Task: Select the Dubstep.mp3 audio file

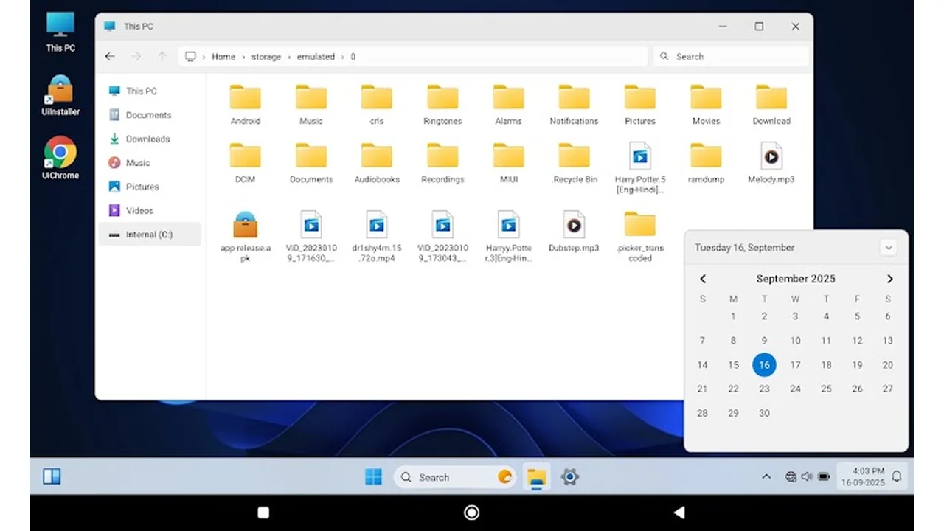Action: tap(574, 232)
